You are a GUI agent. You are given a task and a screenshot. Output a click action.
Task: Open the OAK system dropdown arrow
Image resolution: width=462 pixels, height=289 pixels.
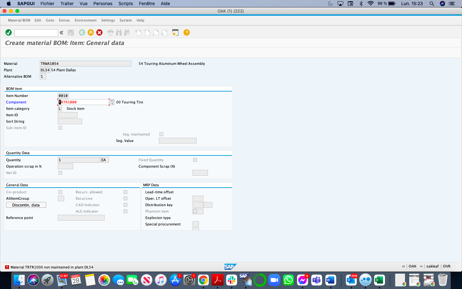tap(421, 266)
